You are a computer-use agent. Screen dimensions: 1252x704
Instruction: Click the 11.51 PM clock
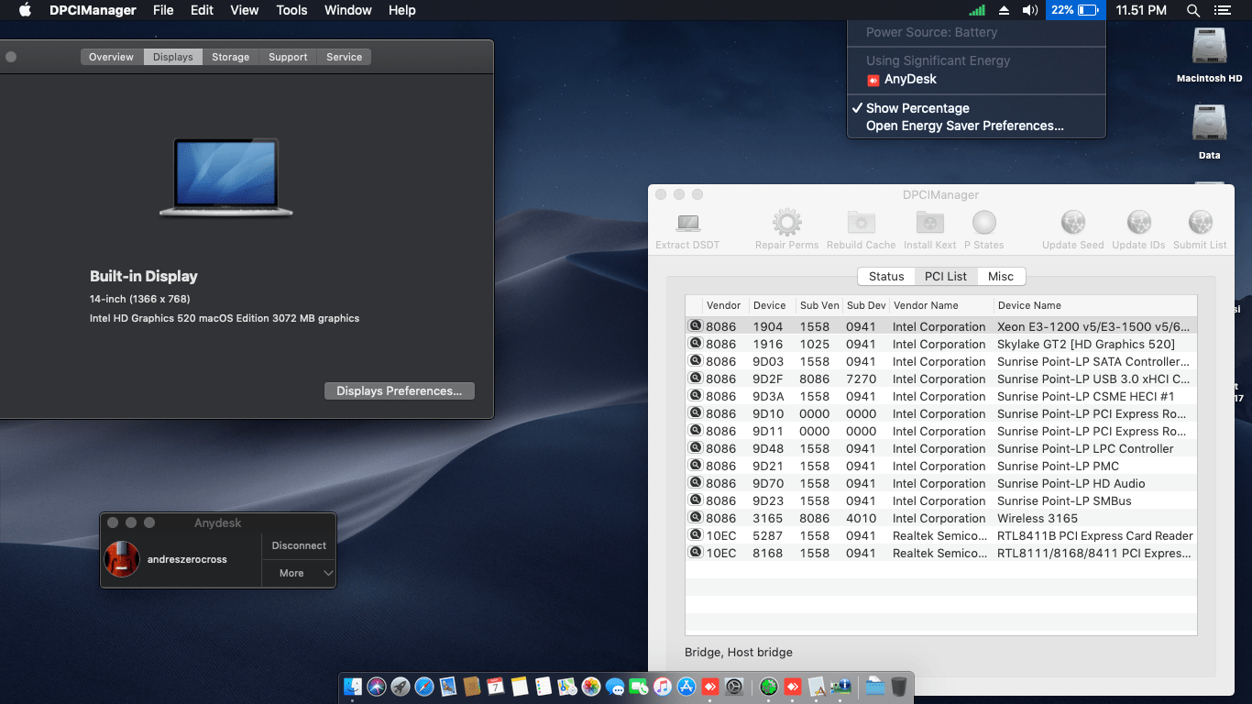point(1141,10)
